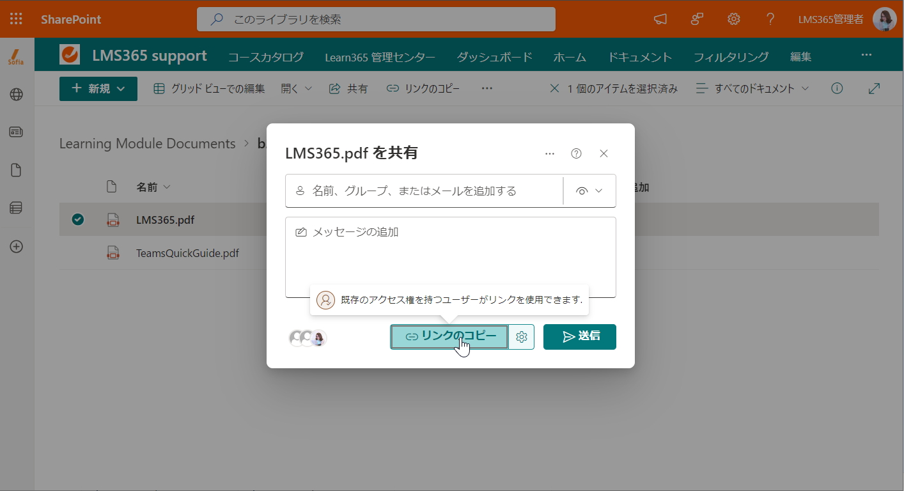
Task: Open the コースカタログ navigation item
Action: 266,57
